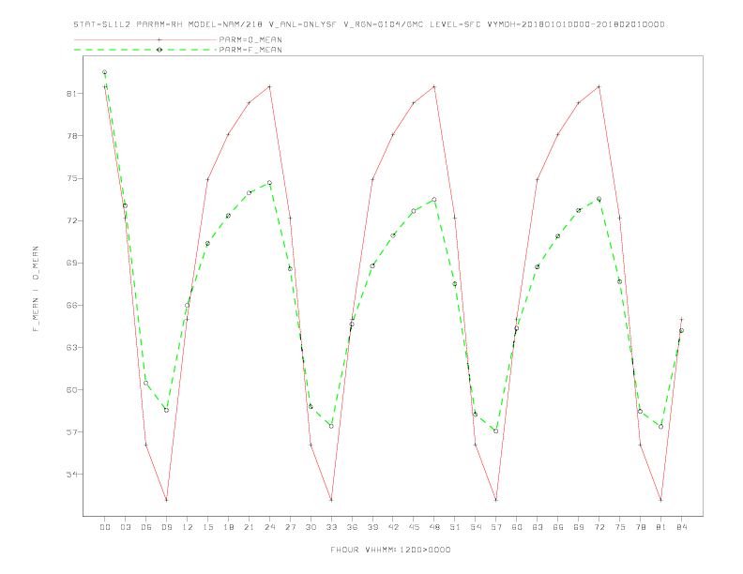Image resolution: width=743 pixels, height=574 pixels.
Task: Click the chart title starting STAT=SL1L2
Action: 369,24
